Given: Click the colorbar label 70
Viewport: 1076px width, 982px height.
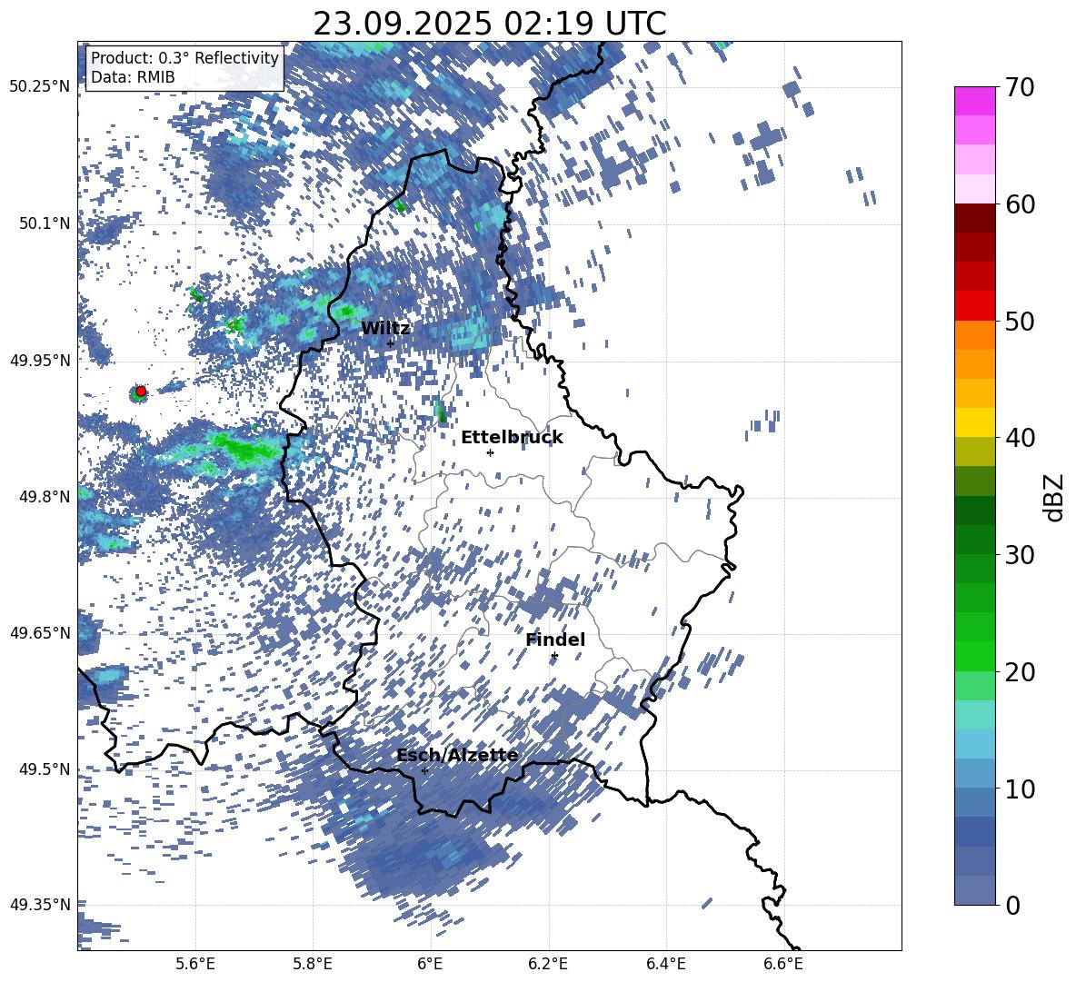Looking at the screenshot, I should [x=1021, y=88].
